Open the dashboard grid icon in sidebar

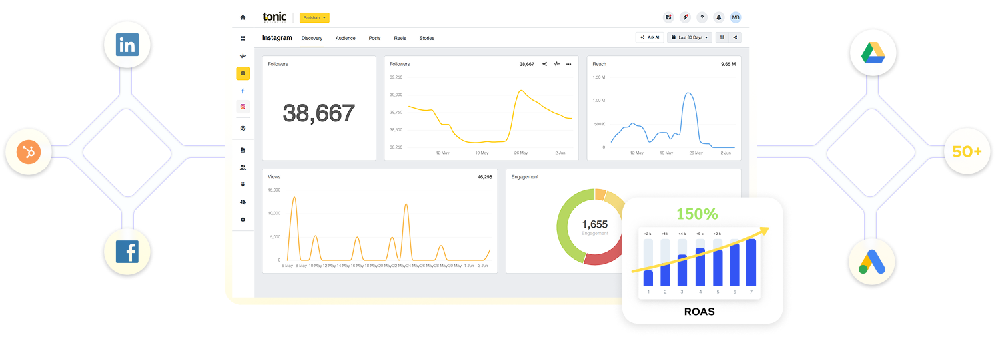coord(243,39)
